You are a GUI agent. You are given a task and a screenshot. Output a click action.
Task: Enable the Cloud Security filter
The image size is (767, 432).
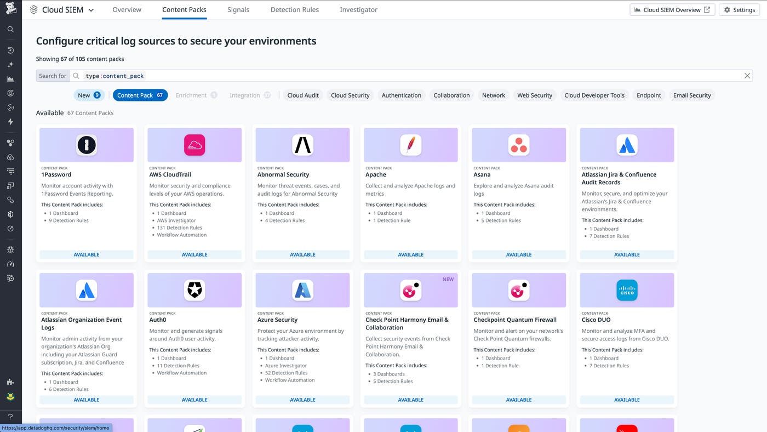pyautogui.click(x=350, y=95)
